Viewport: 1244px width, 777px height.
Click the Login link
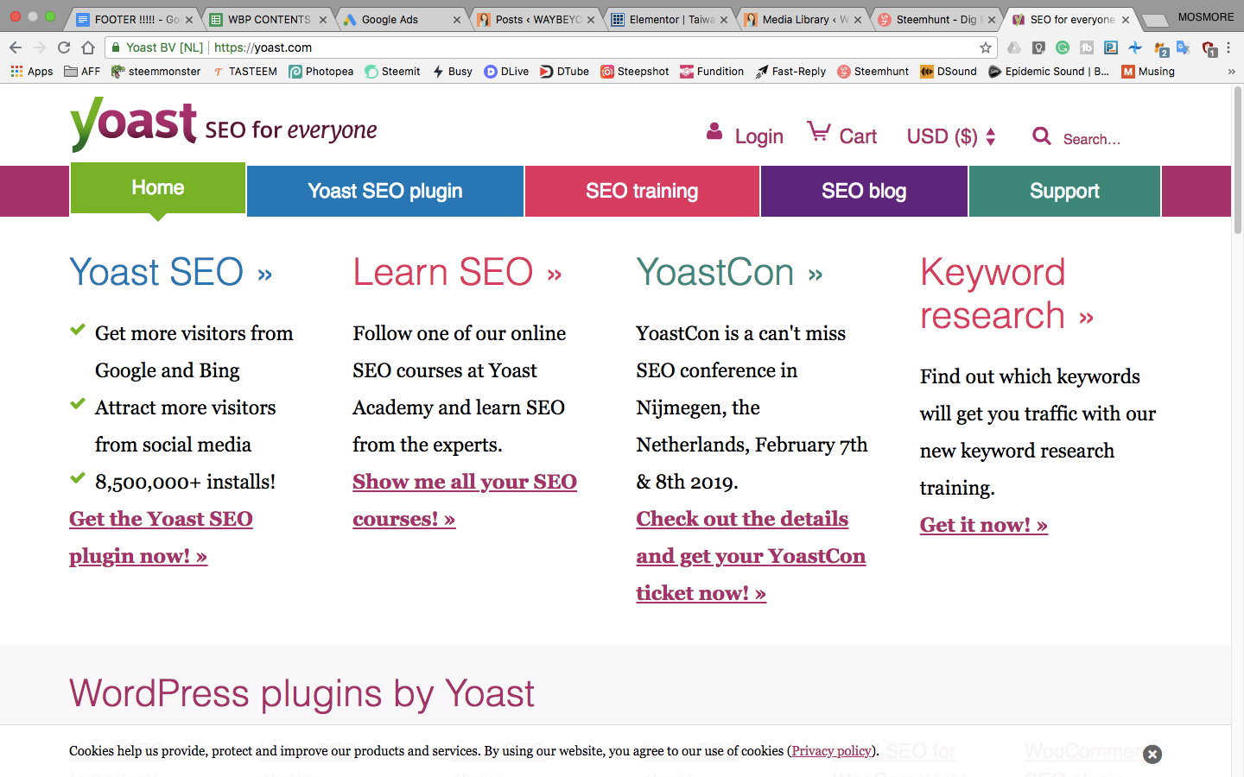[x=758, y=136]
